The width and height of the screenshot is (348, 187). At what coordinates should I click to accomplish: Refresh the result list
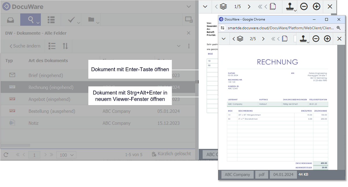pyautogui.click(x=6, y=155)
